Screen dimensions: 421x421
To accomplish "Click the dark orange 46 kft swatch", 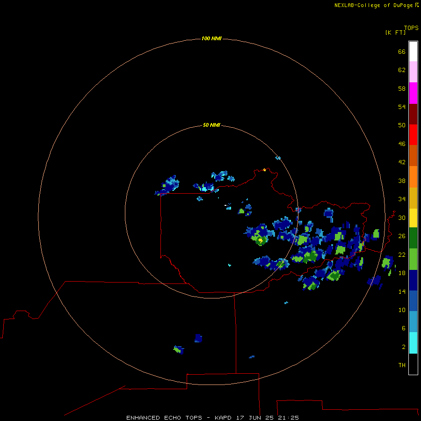I will 413,156.
